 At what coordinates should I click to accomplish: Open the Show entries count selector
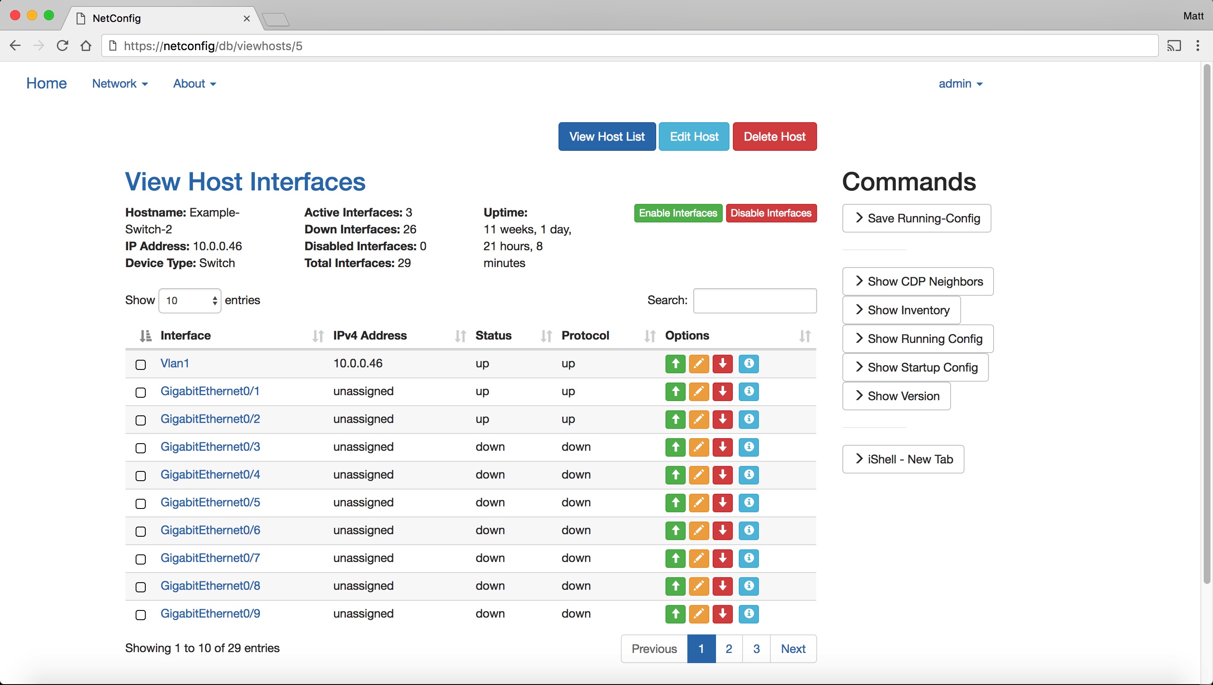pos(190,300)
